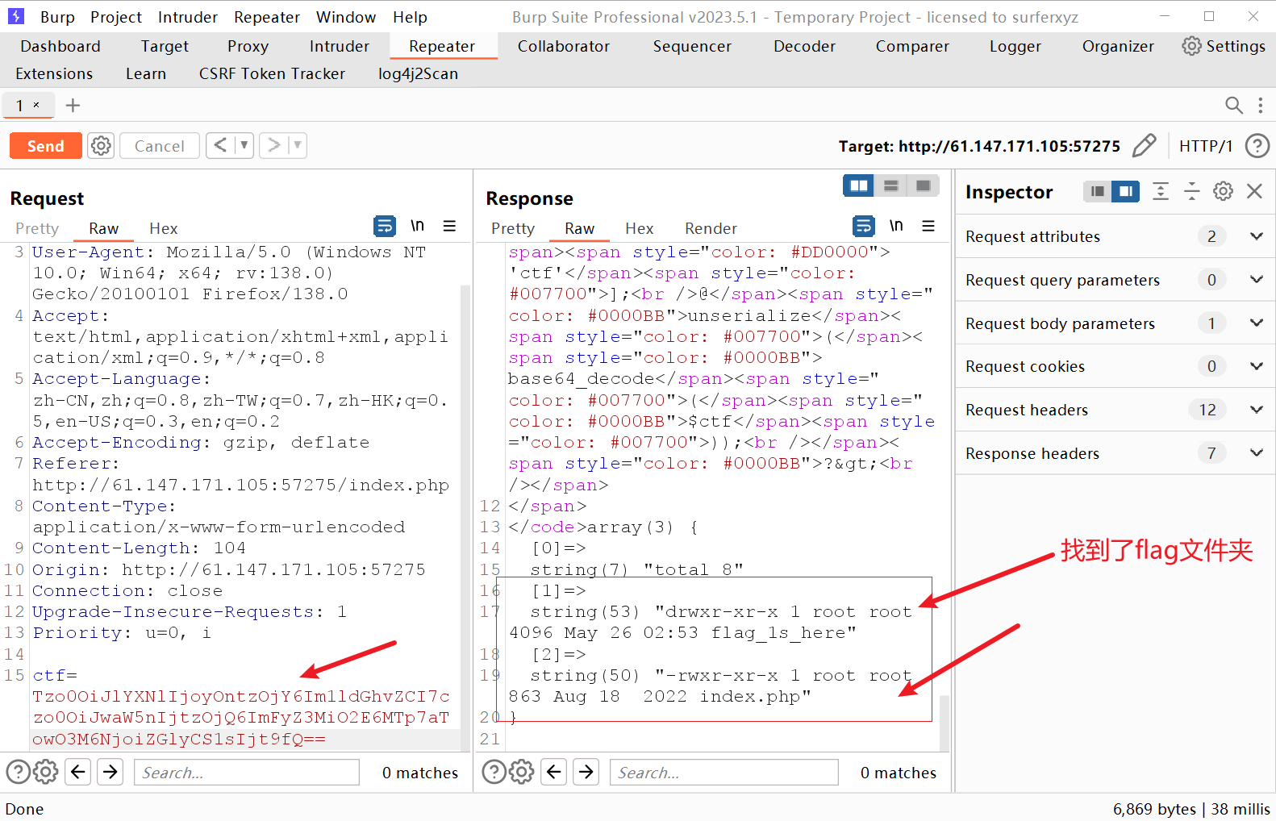Image resolution: width=1276 pixels, height=821 pixels.
Task: Open the Inspector settings gear
Action: [x=1223, y=191]
